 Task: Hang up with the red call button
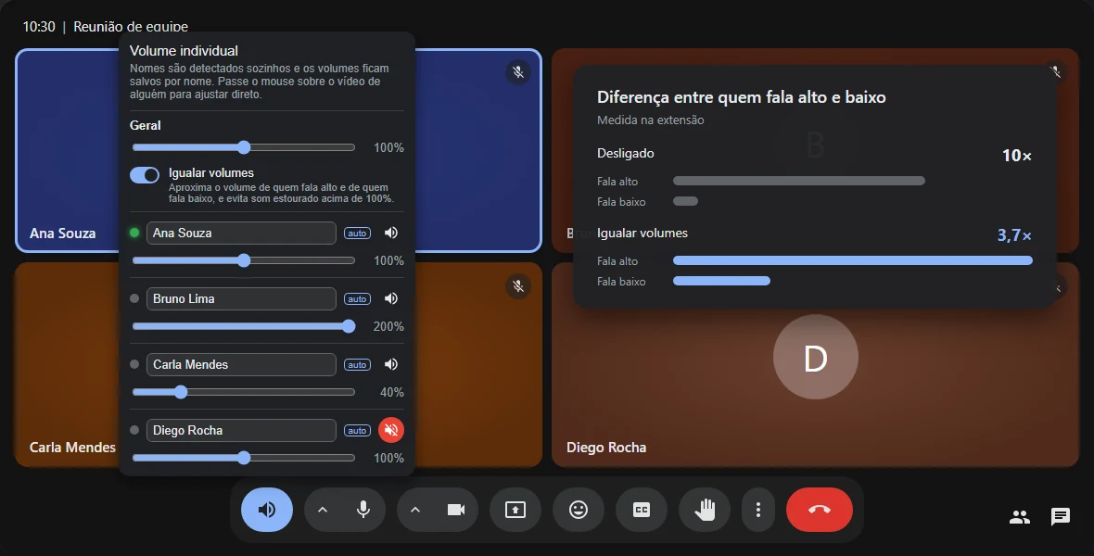click(x=819, y=510)
